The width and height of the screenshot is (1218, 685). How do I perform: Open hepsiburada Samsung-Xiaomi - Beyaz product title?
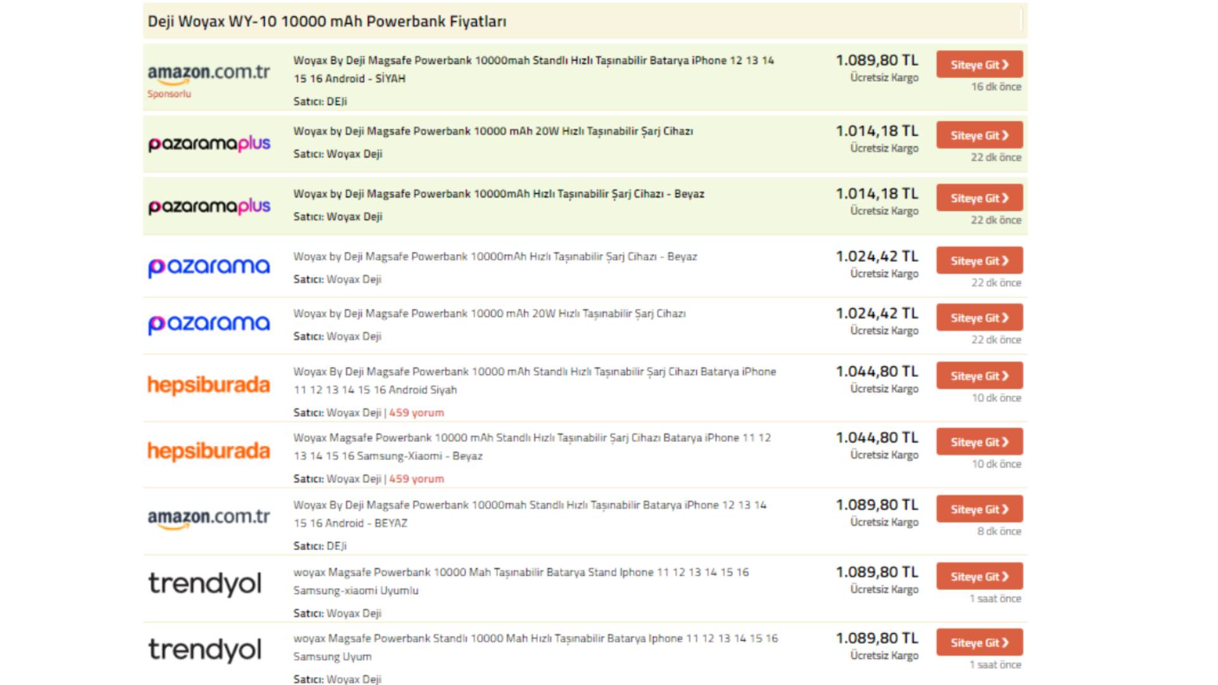tap(532, 447)
